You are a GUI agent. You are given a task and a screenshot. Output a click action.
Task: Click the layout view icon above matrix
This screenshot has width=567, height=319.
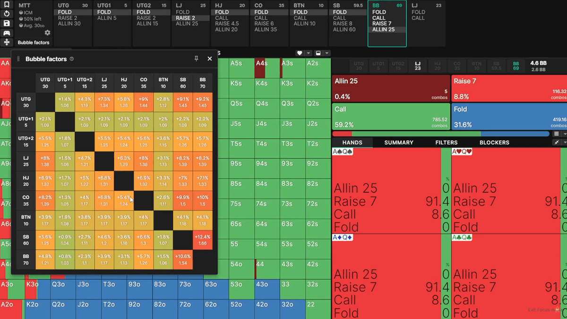pyautogui.click(x=318, y=53)
